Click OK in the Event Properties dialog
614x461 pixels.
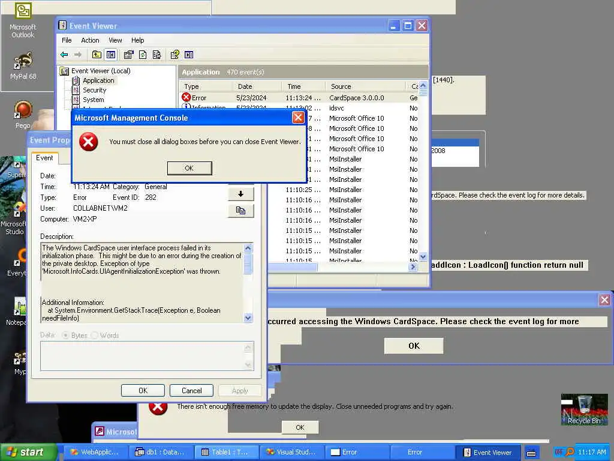pos(143,390)
